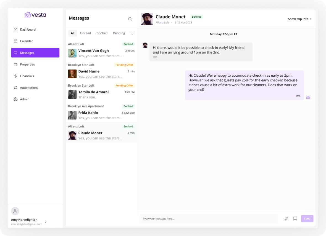Click the filter lines icon beside Pending
The image size is (326, 236).
[132, 33]
